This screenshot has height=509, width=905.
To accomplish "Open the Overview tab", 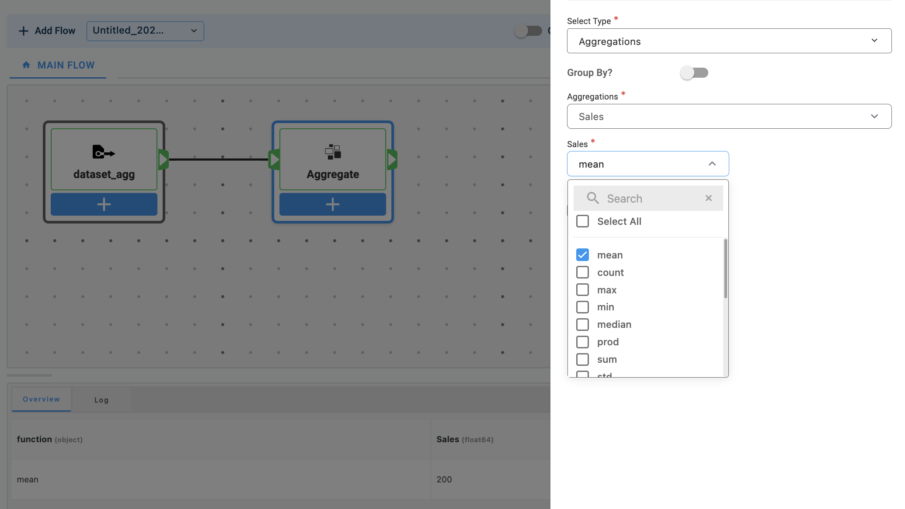I will coord(41,399).
